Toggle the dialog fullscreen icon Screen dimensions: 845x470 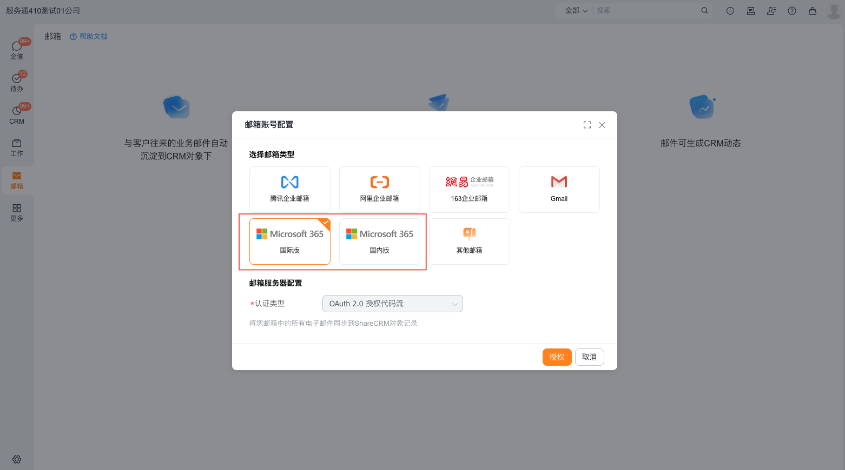click(x=587, y=125)
